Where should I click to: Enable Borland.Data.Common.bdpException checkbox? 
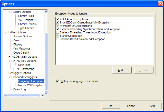58,39
